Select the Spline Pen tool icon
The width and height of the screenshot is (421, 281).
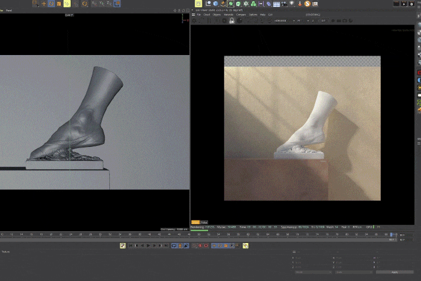(x=223, y=4)
